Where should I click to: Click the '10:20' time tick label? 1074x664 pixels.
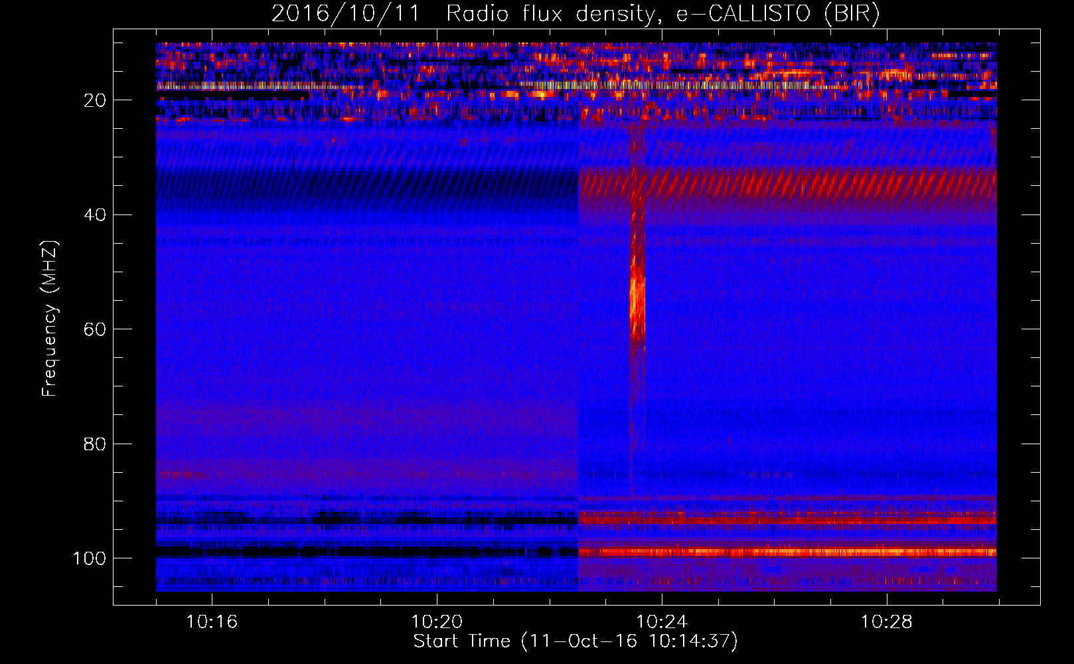click(437, 622)
